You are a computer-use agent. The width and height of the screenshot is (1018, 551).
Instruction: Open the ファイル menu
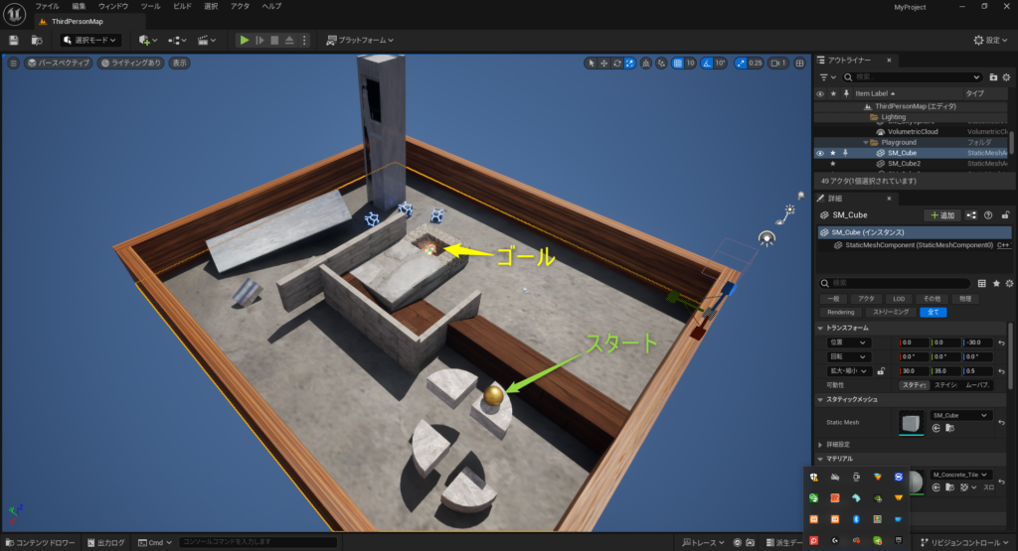pos(47,6)
